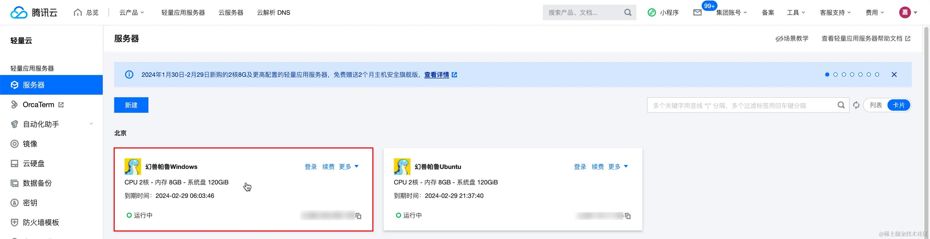The height and width of the screenshot is (239, 930).
Task: Select 服务器 in the left sidebar
Action: [51, 85]
